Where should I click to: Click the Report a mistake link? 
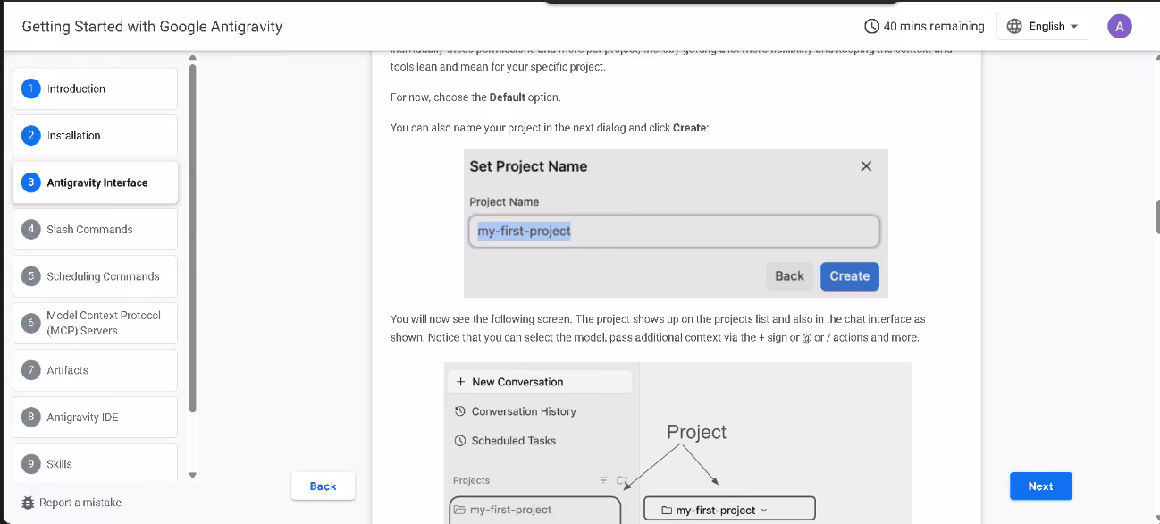pos(80,503)
